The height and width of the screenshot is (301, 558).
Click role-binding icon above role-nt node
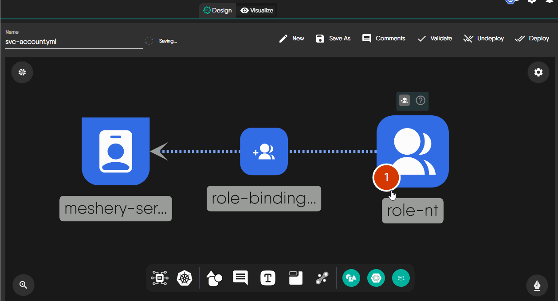(x=404, y=101)
